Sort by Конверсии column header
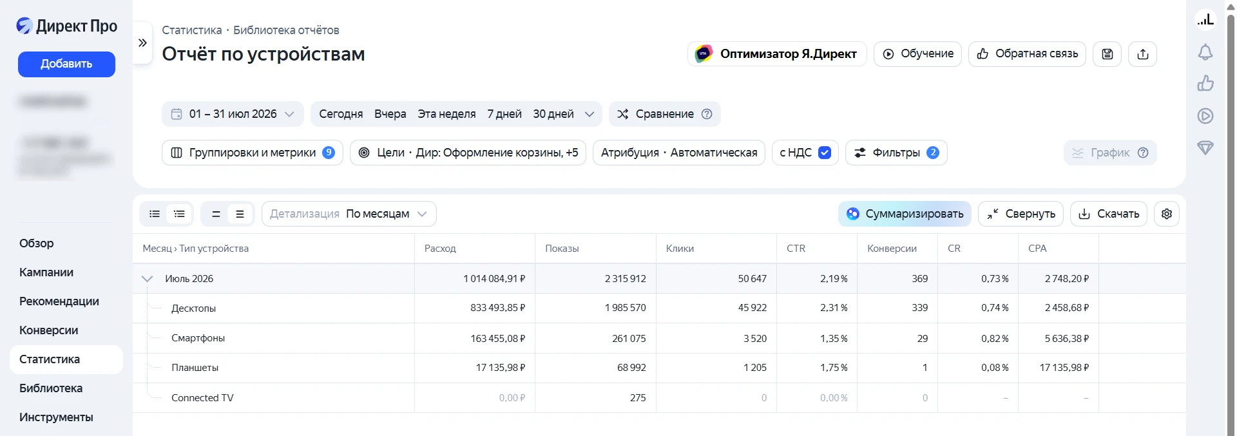 coord(892,249)
